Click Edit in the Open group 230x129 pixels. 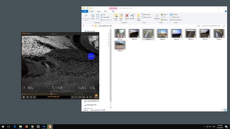tap(163, 17)
